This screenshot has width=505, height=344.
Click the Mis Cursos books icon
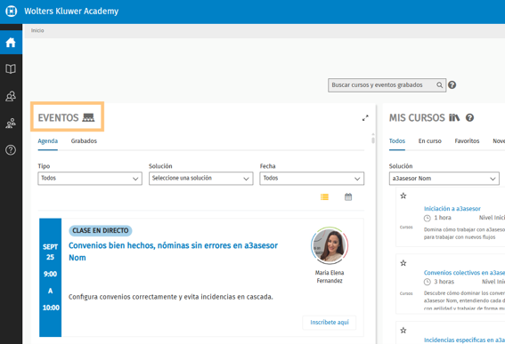454,117
